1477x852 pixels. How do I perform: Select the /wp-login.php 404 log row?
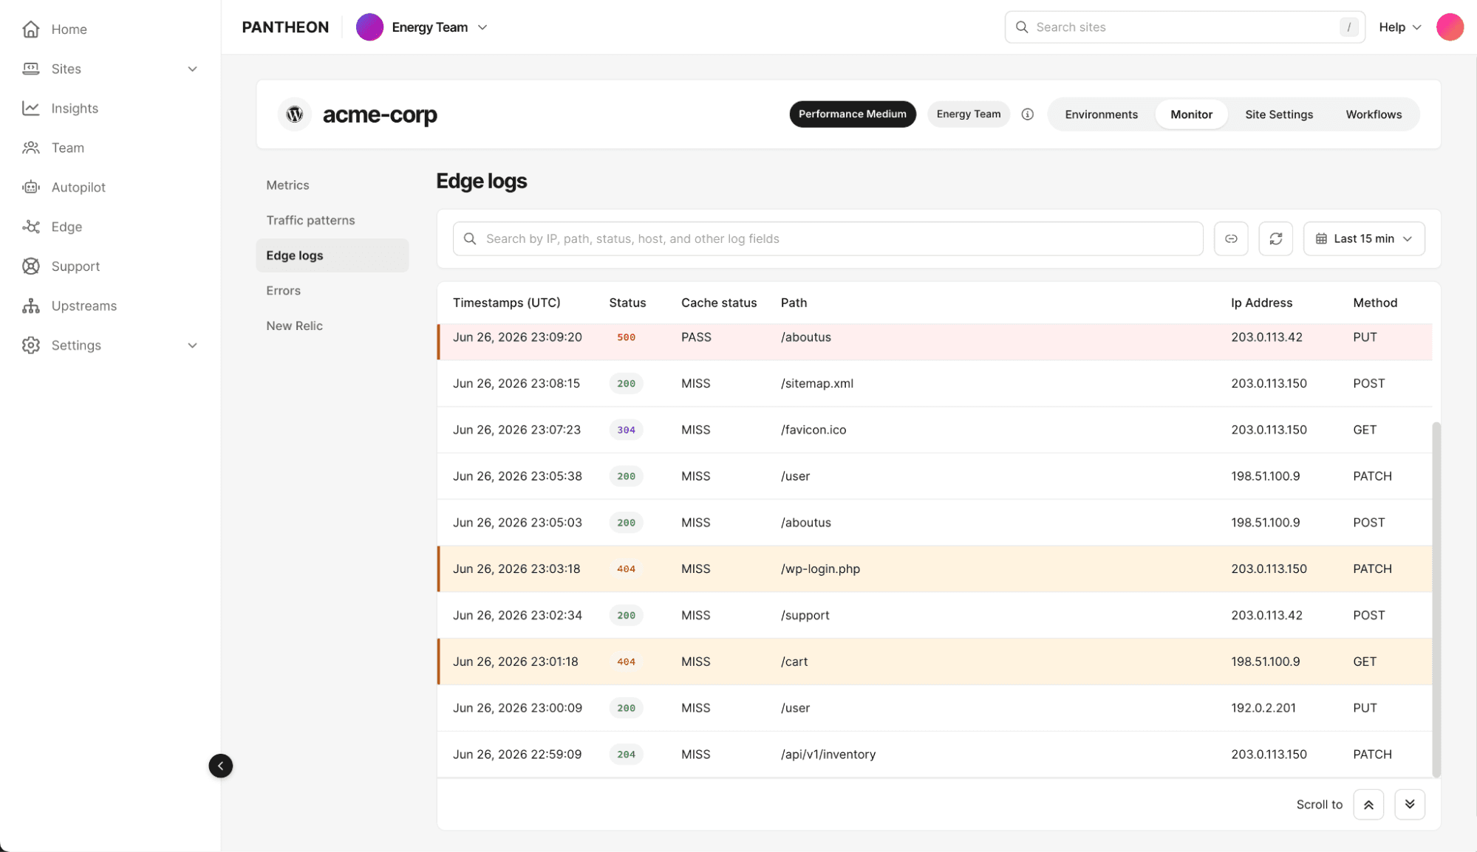point(935,569)
